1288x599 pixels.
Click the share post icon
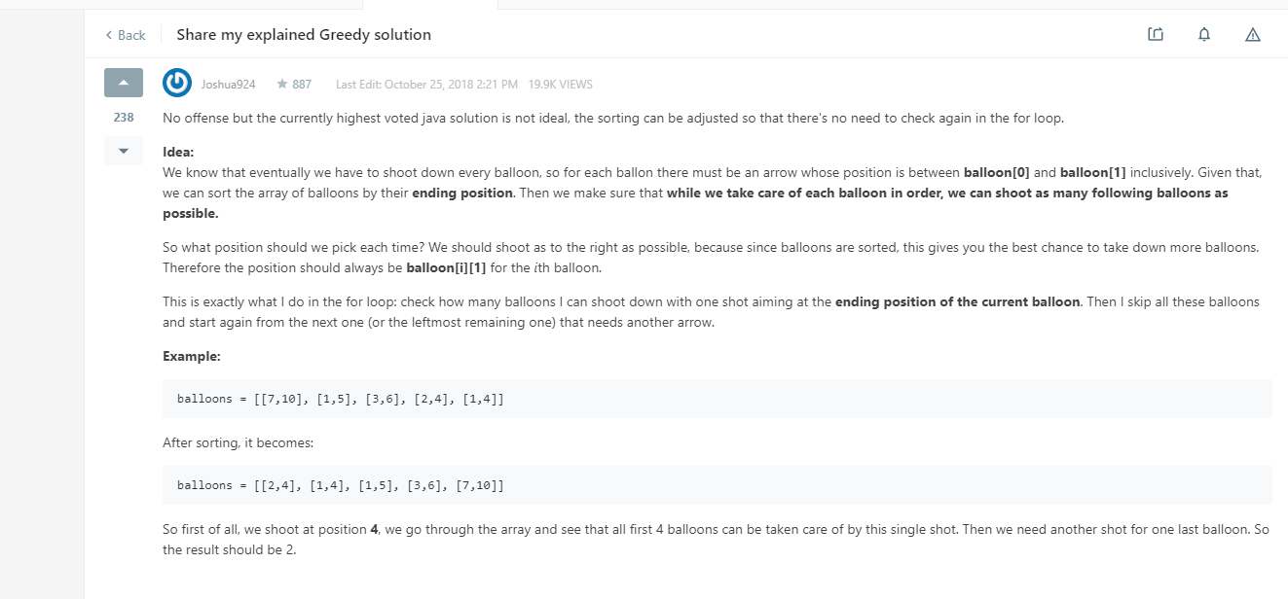1156,35
